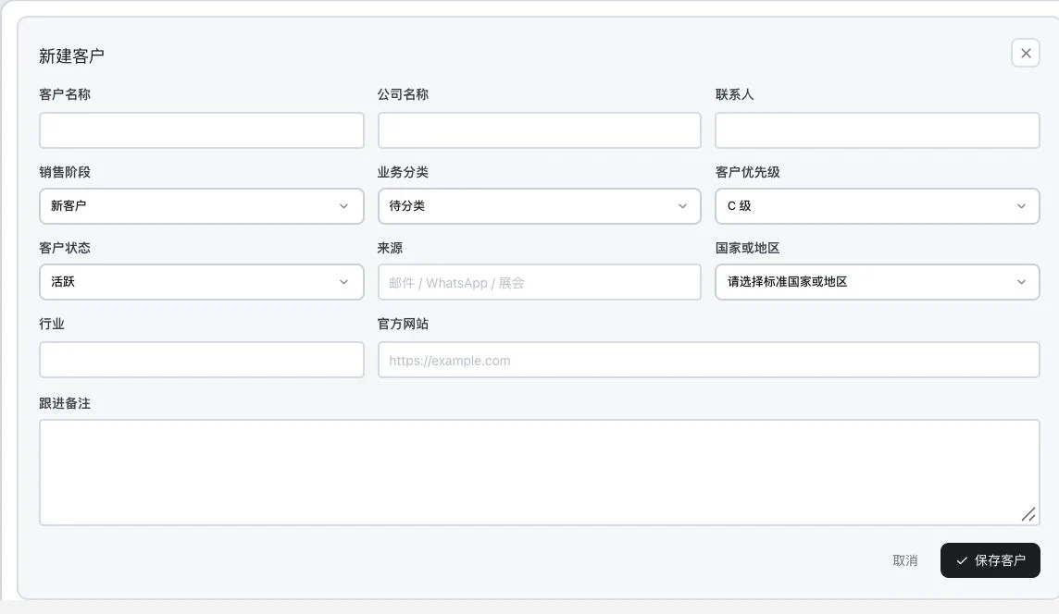The width and height of the screenshot is (1059, 614).
Task: Click the 客户状态 field label
Action: pos(65,248)
